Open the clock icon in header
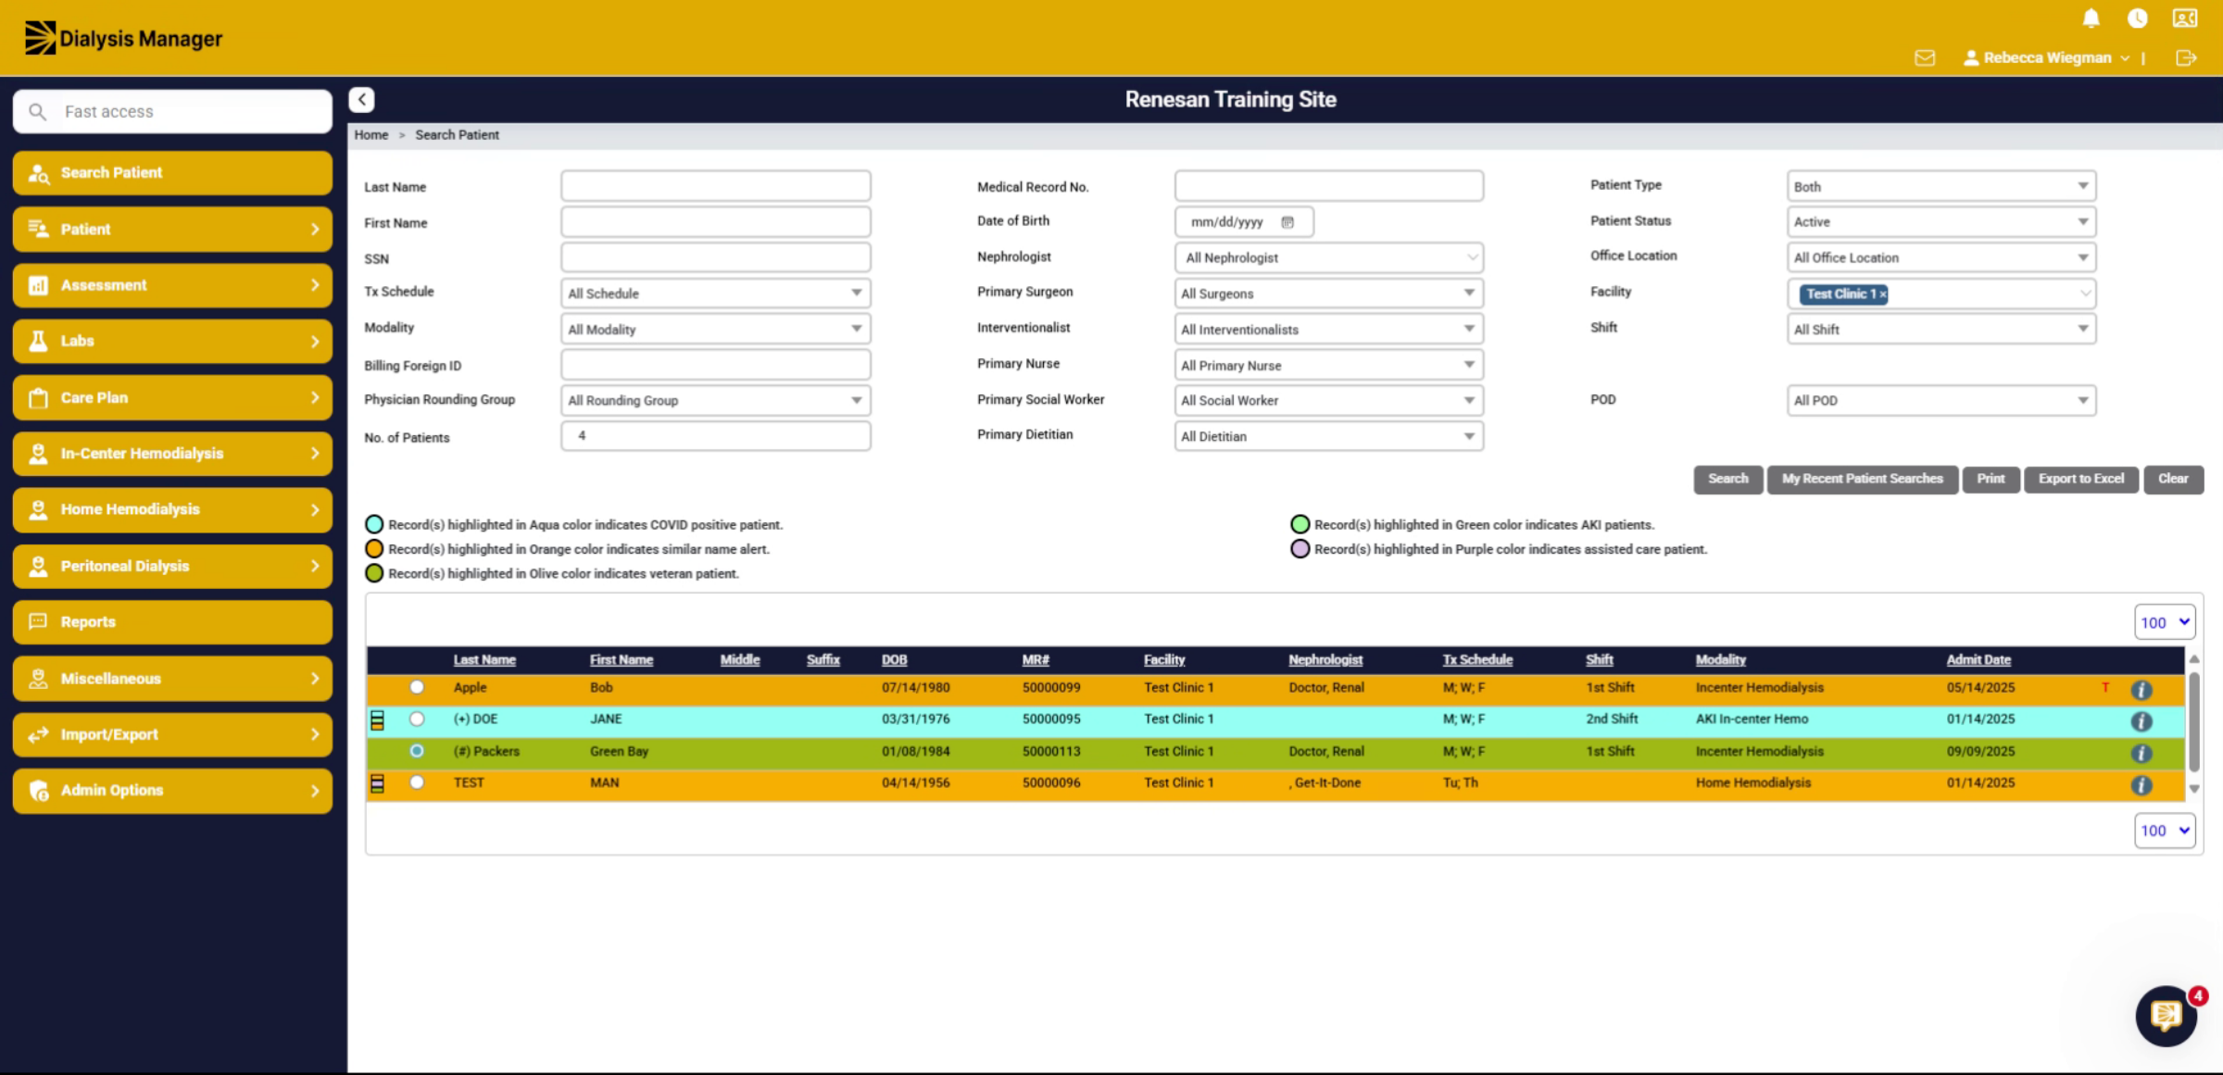2223x1075 pixels. point(2138,18)
